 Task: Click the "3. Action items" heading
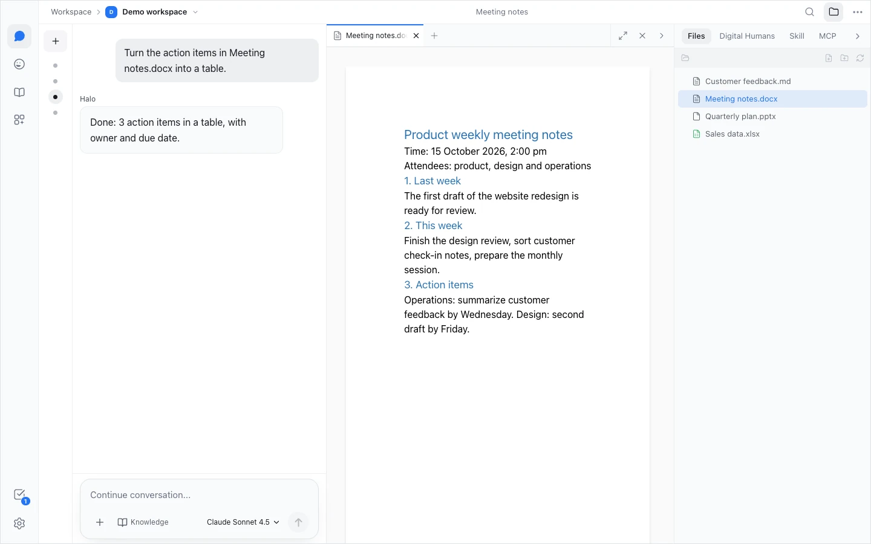point(439,285)
